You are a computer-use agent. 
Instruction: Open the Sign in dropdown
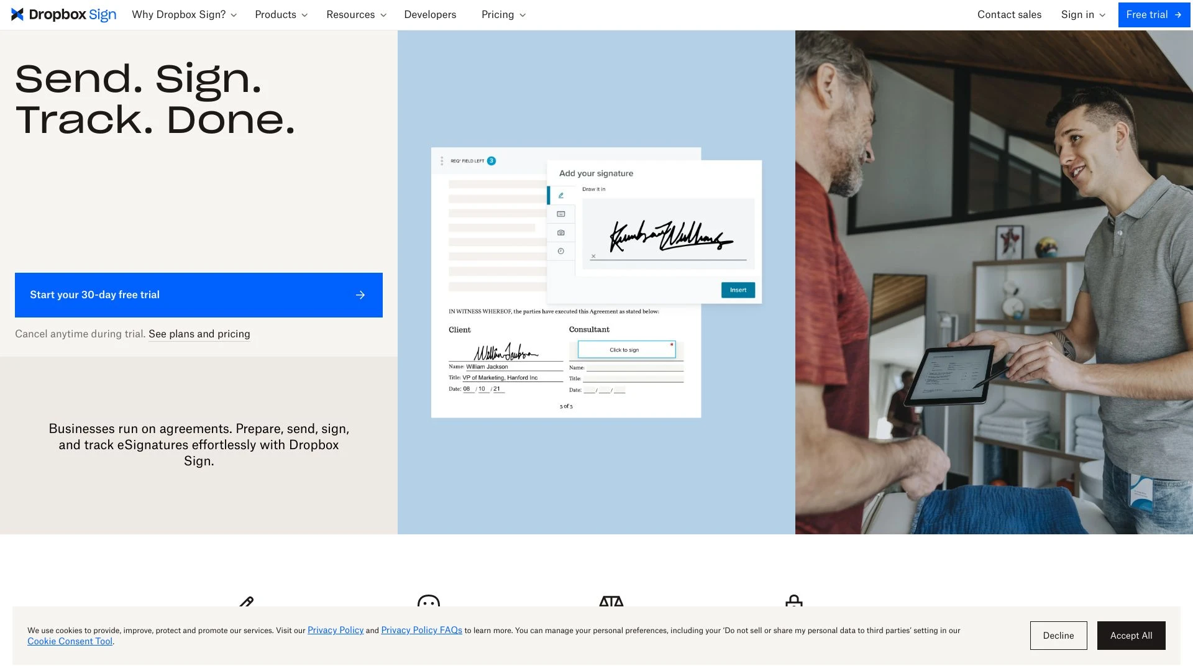(1082, 14)
